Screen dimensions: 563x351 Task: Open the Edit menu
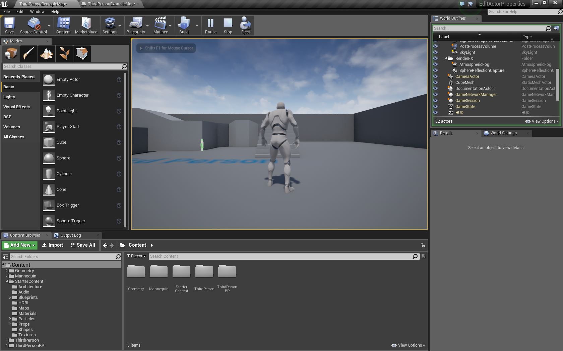point(20,11)
